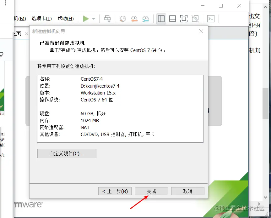Click the Revert to snapshot icon
The width and height of the screenshot is (271, 218).
pyautogui.click(x=134, y=19)
